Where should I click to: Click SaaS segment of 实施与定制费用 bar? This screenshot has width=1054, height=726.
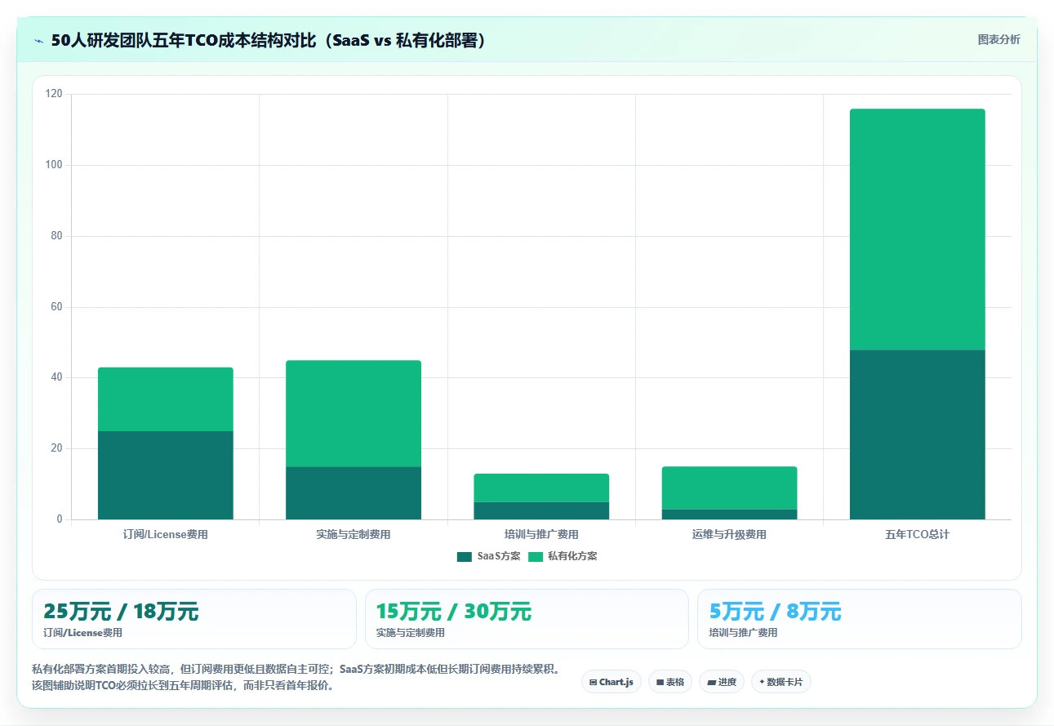(x=354, y=493)
